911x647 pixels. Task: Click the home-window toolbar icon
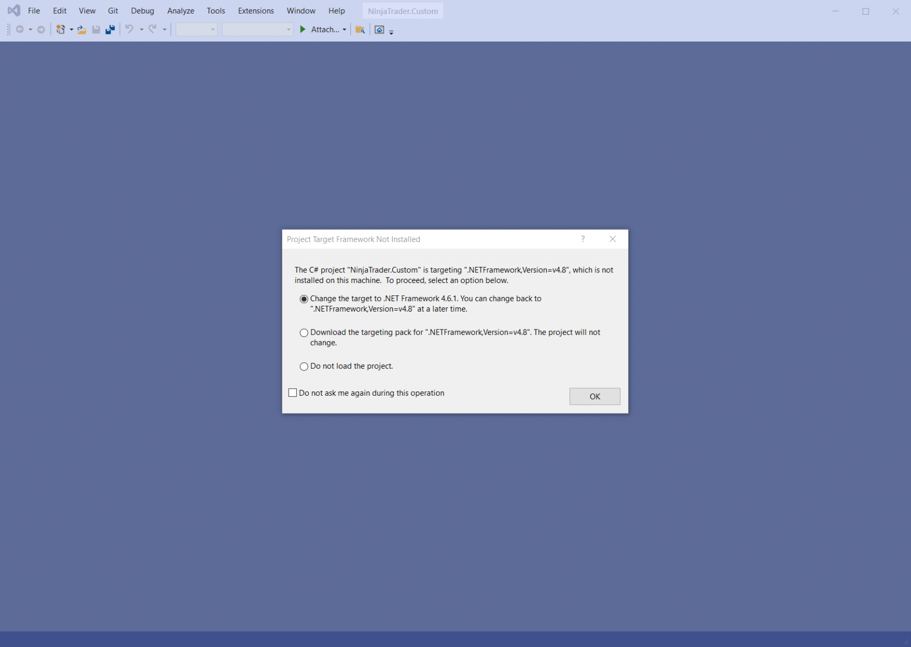(x=379, y=30)
